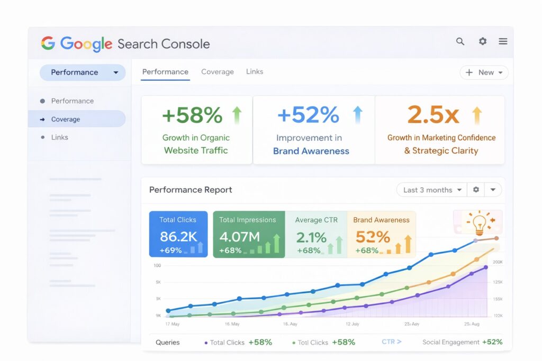Image resolution: width=542 pixels, height=361 pixels.
Task: Click the CTR > link
Action: 391,342
